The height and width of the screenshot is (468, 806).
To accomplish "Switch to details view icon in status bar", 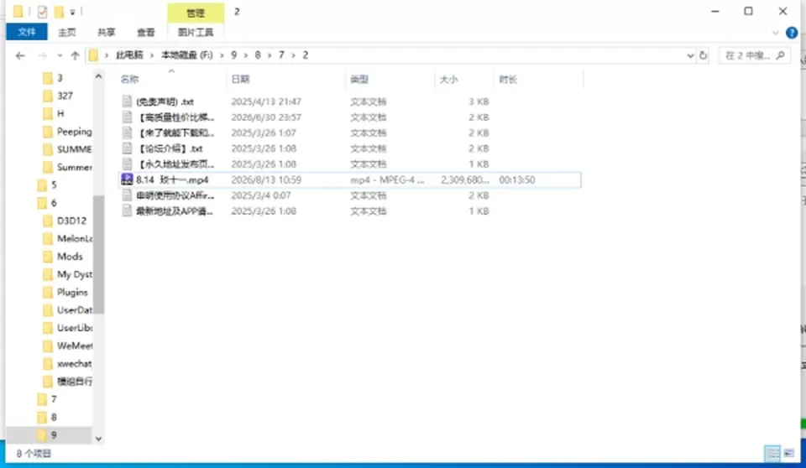I will [772, 453].
